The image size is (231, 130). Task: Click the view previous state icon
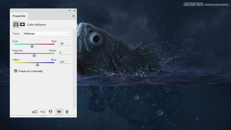[42, 112]
